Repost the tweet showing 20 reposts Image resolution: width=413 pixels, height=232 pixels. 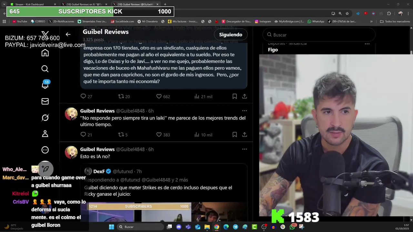pyautogui.click(x=124, y=96)
